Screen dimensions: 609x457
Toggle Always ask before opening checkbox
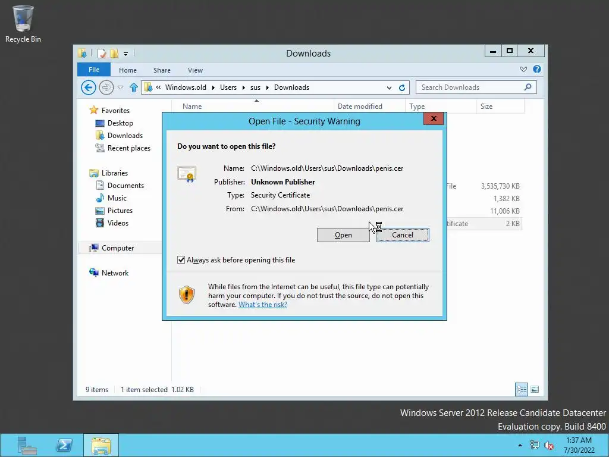[x=181, y=260]
